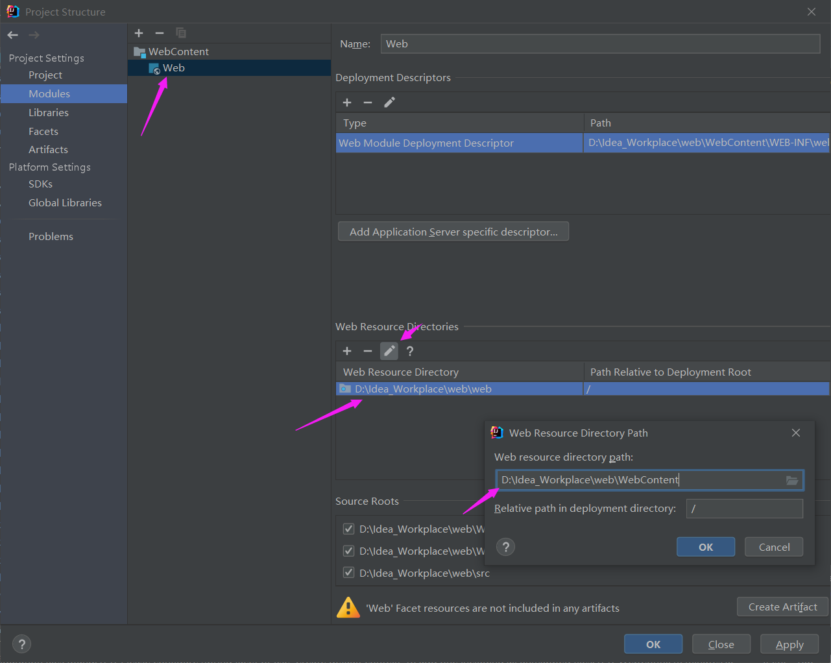Click OK in Project Structure window

pyautogui.click(x=653, y=644)
